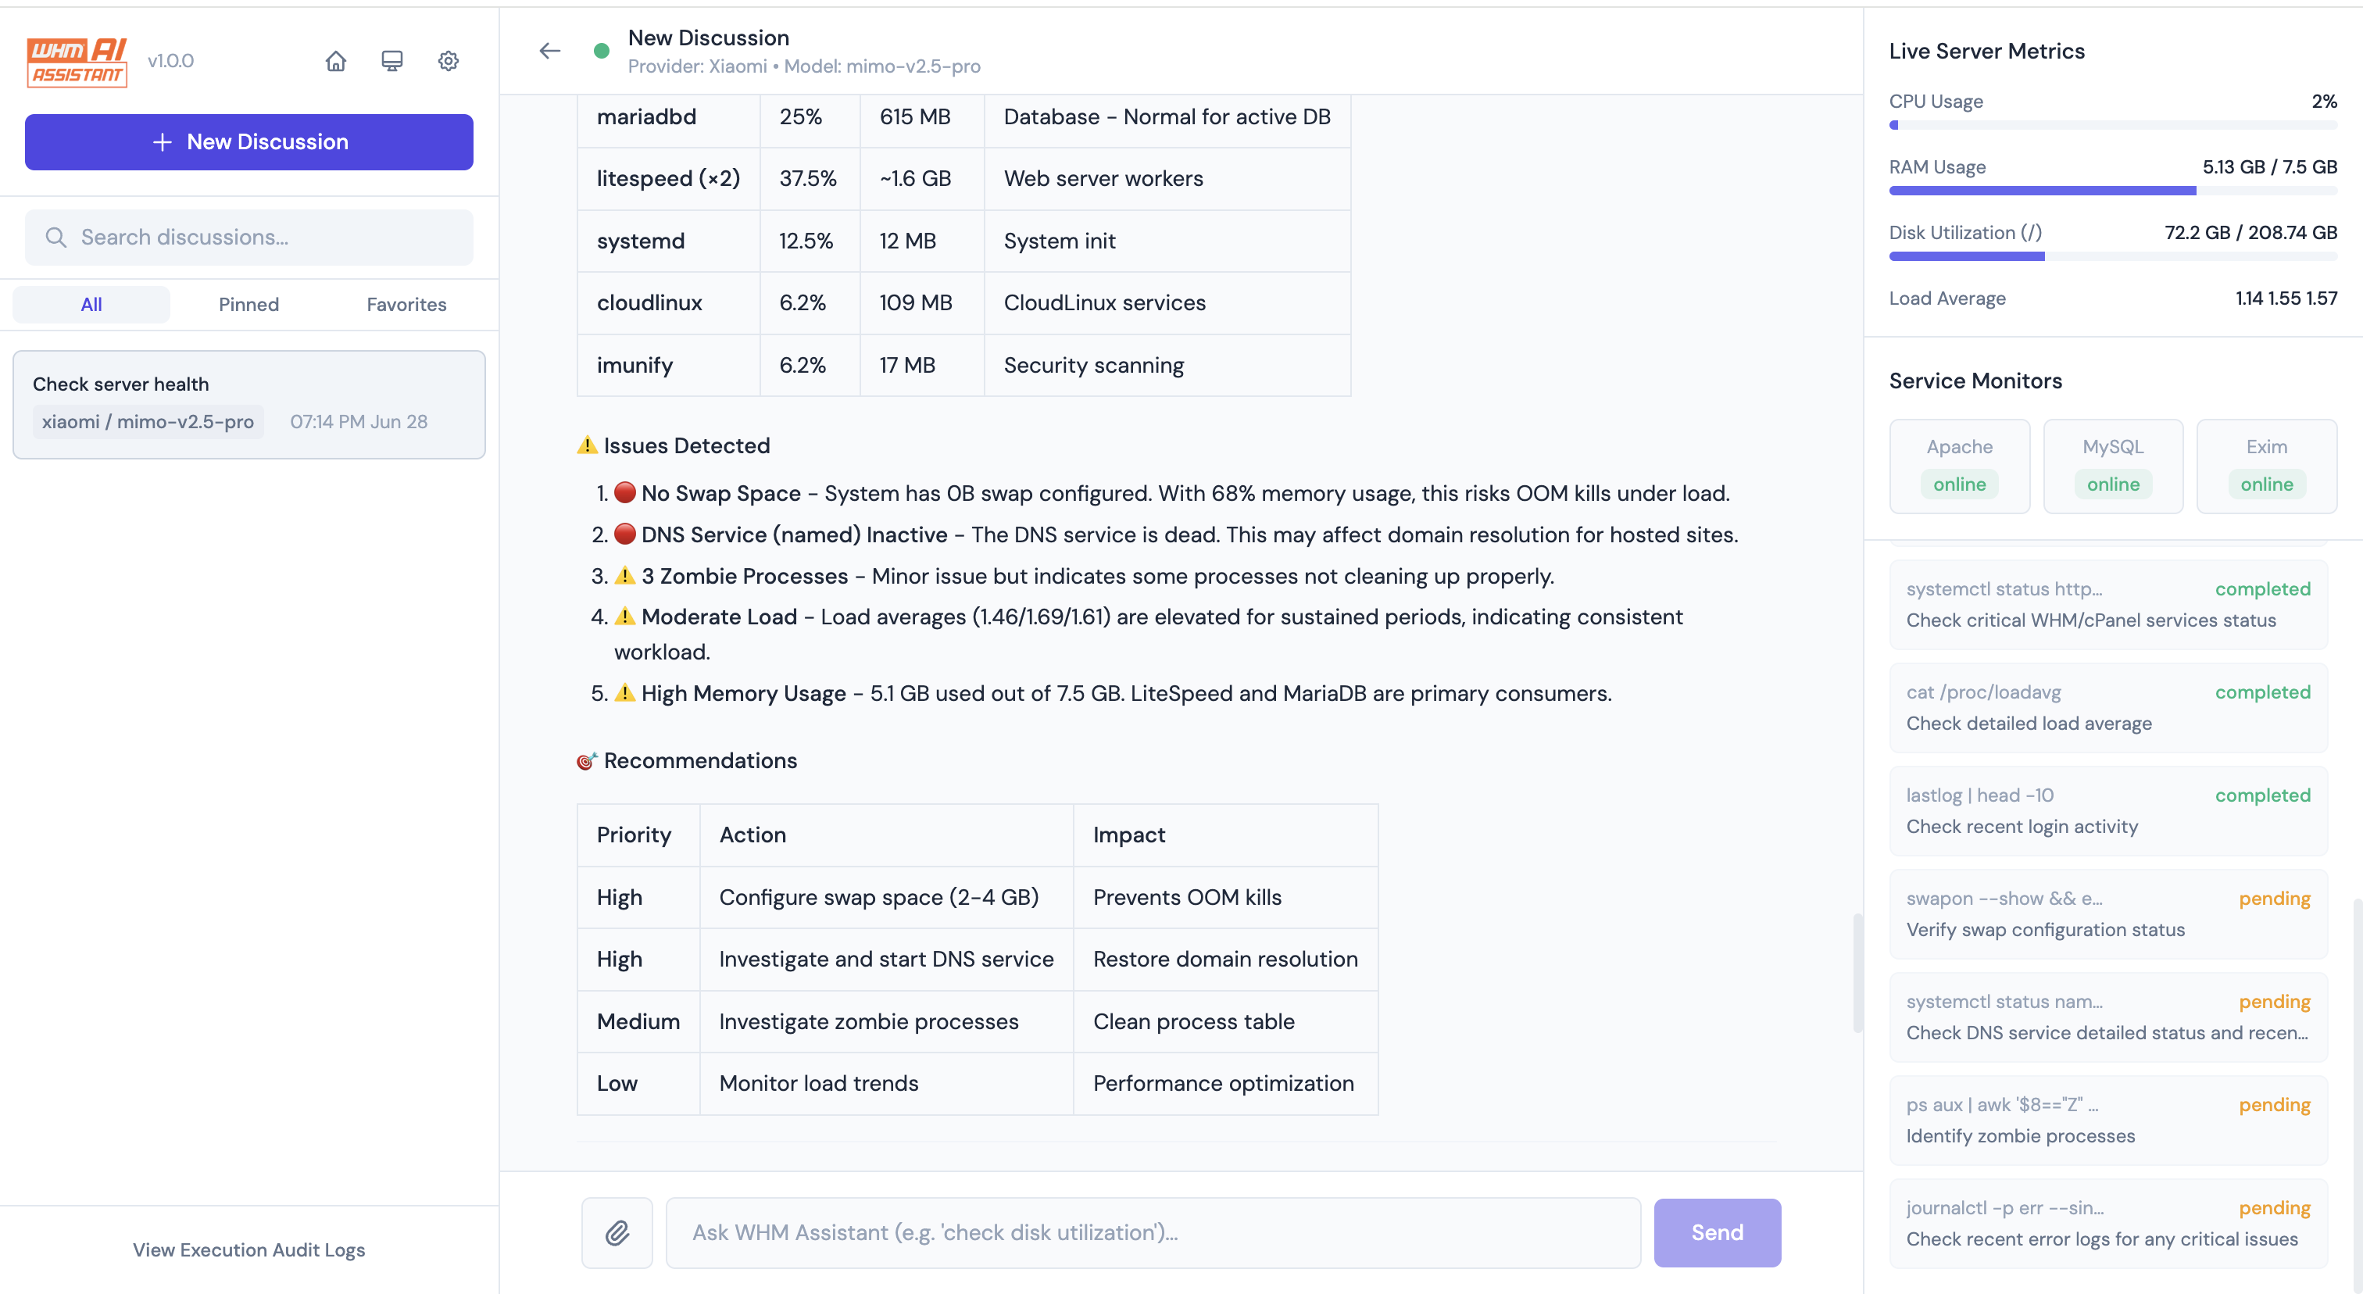Click the systemd table cell
Image resolution: width=2363 pixels, height=1294 pixels.
[668, 240]
